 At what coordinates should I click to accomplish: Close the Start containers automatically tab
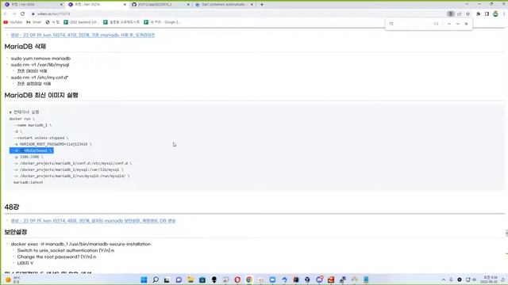(252, 5)
